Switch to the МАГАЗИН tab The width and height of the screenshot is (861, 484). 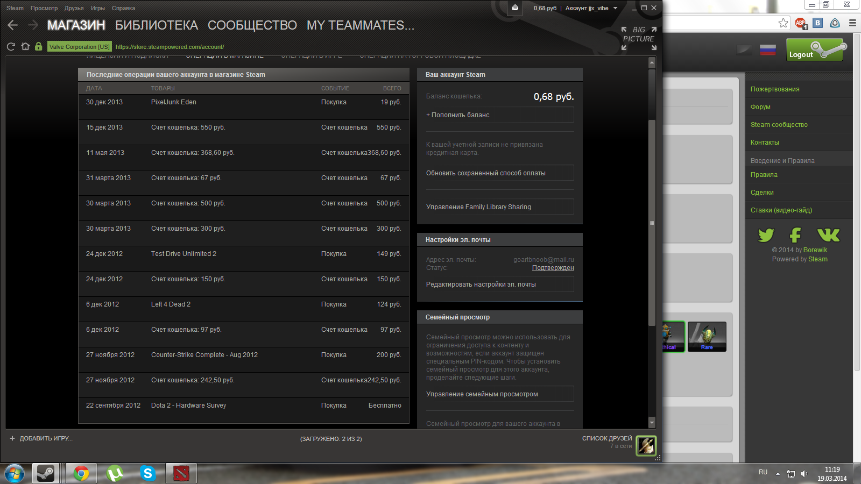(76, 25)
